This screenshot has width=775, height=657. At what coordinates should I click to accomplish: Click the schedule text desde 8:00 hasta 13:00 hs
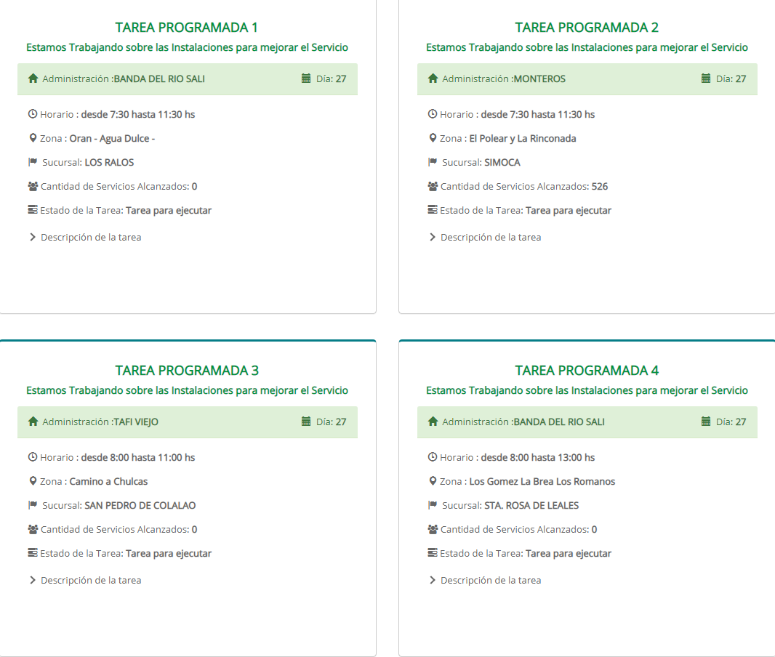tap(538, 458)
